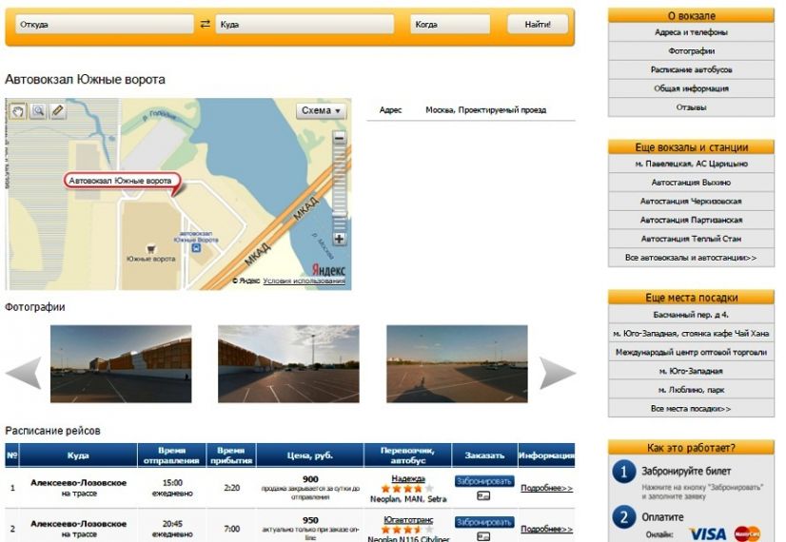The image size is (786, 542).
Task: Select the magnifier zoom tool on map
Action: [x=38, y=111]
